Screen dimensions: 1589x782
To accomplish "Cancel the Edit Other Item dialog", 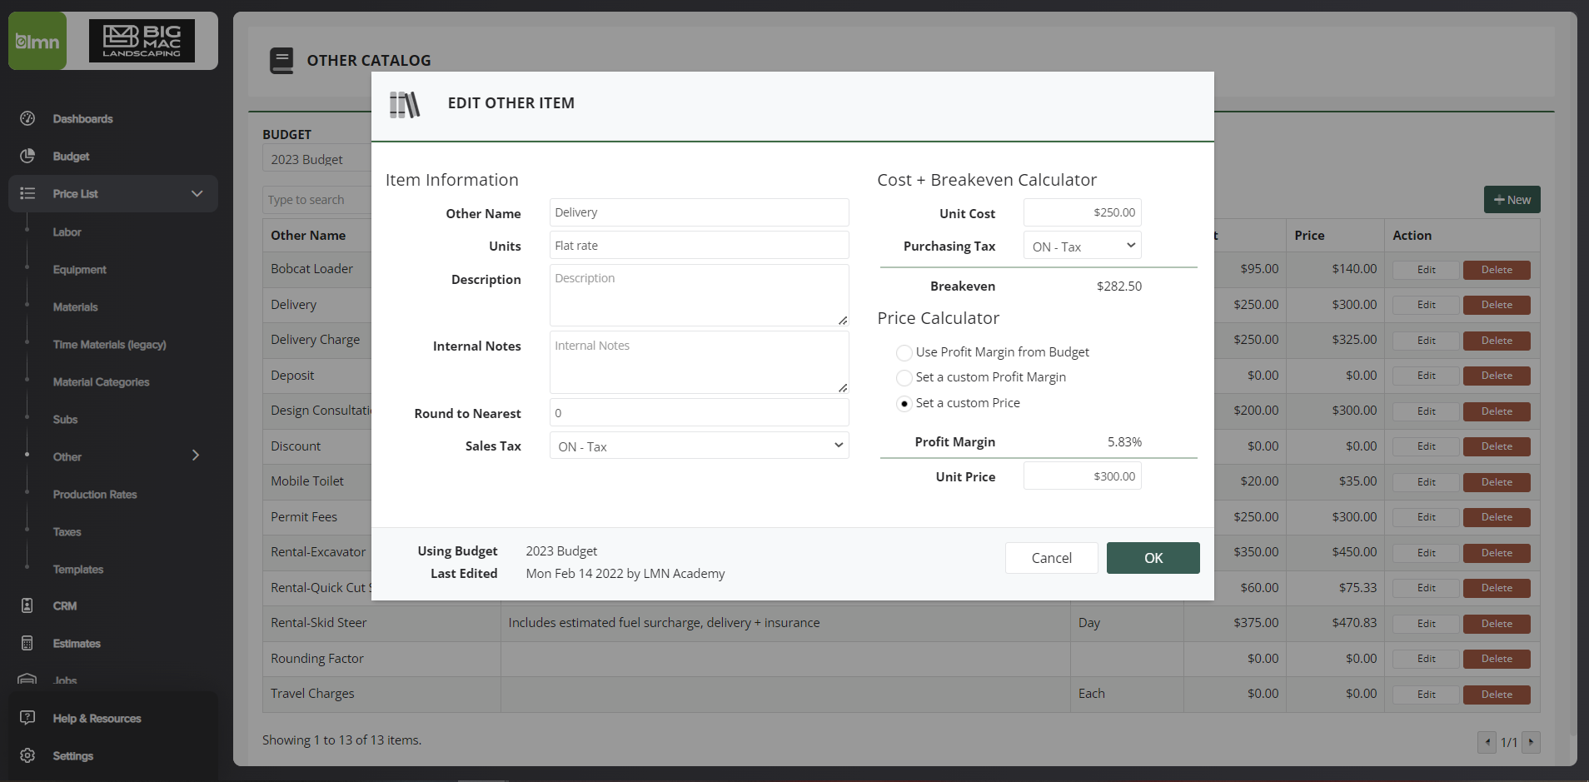I will 1051,558.
